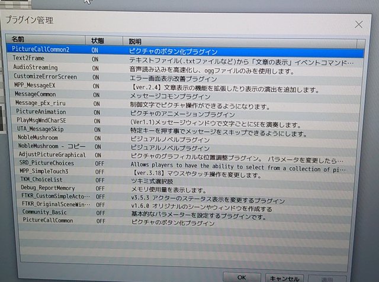Select the FTKR_OriginalSceneWin… plugin row

185,205
